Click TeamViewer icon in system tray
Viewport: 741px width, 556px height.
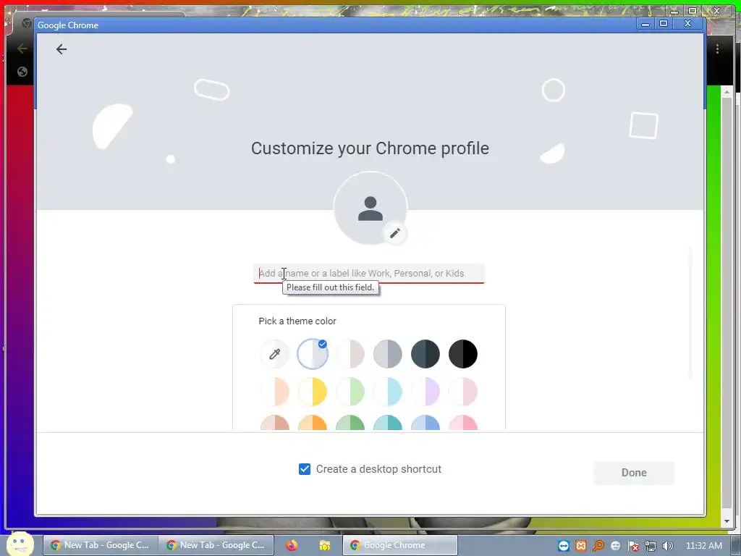pos(563,546)
